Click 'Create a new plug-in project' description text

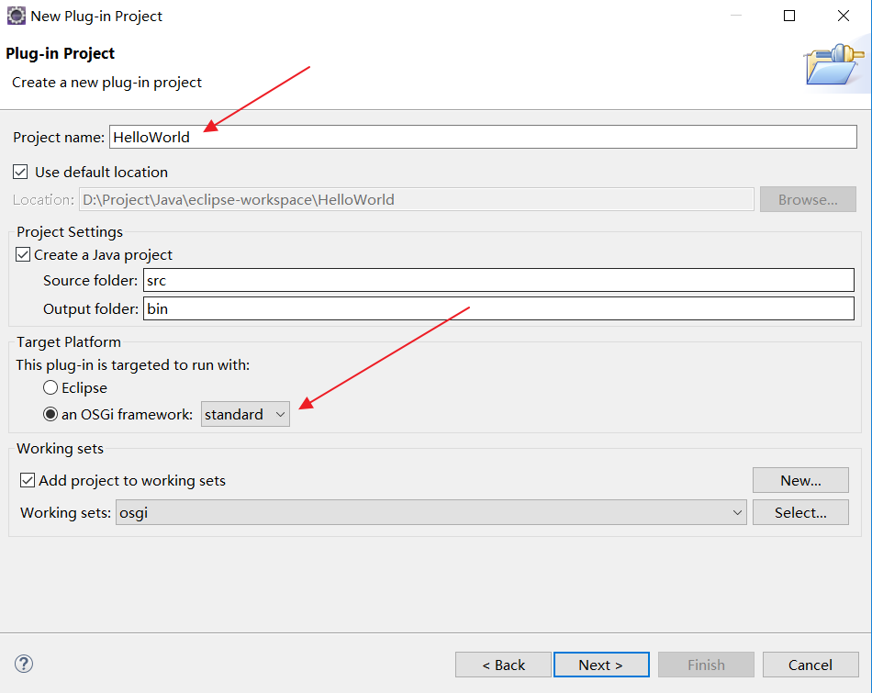coord(106,83)
